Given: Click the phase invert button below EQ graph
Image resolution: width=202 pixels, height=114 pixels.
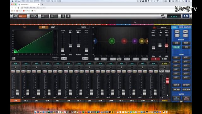Looking at the screenshot, I should click(x=97, y=59).
